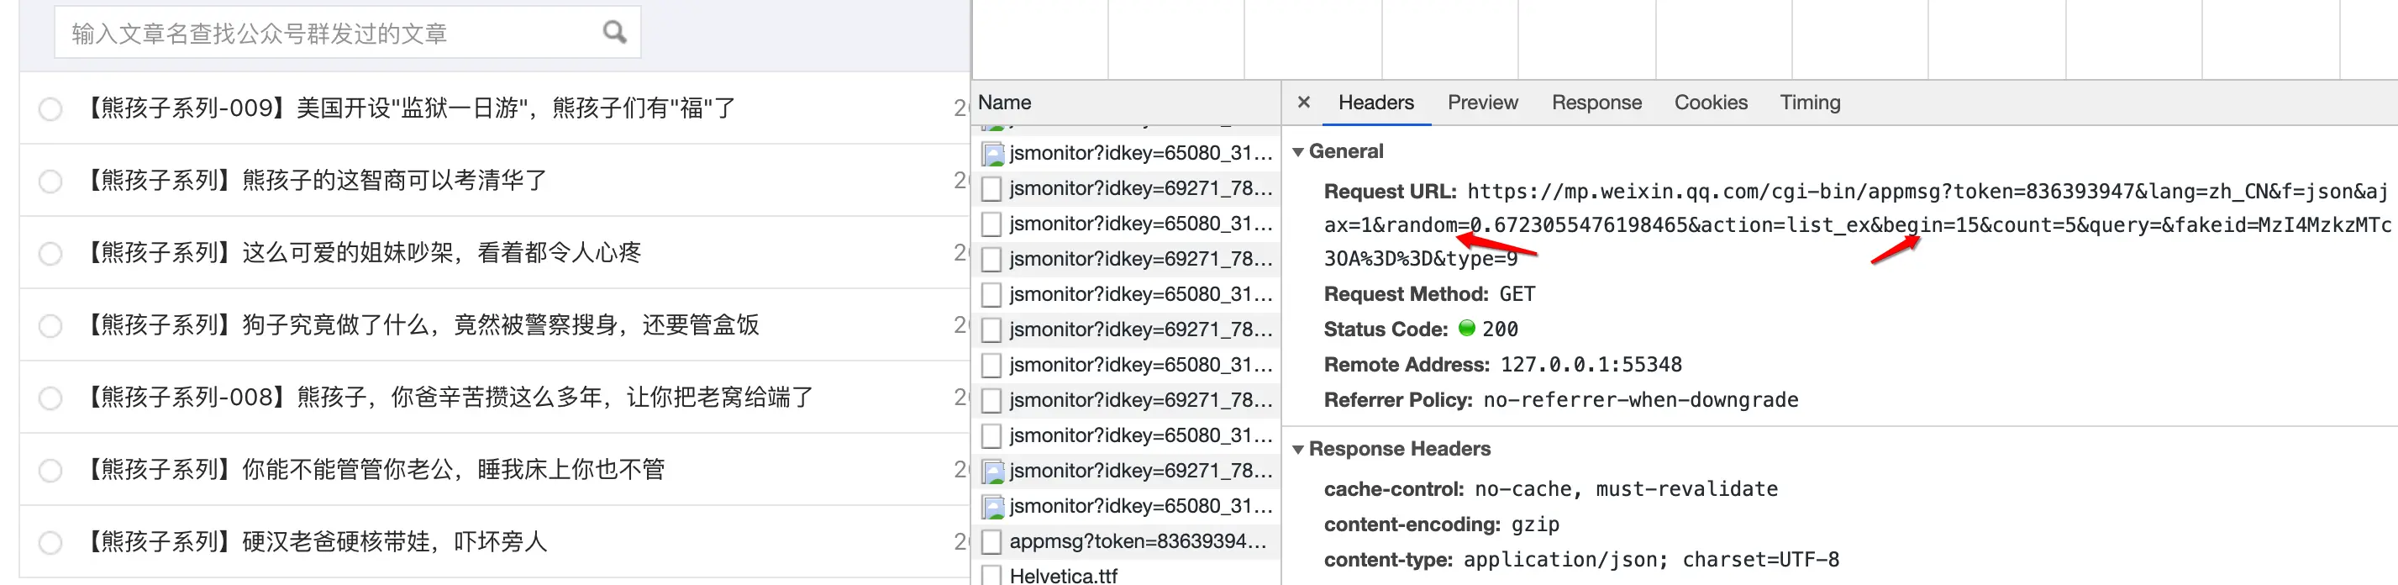
Task: Click cache-control value no-cache, must-revalidate
Action: [1627, 489]
